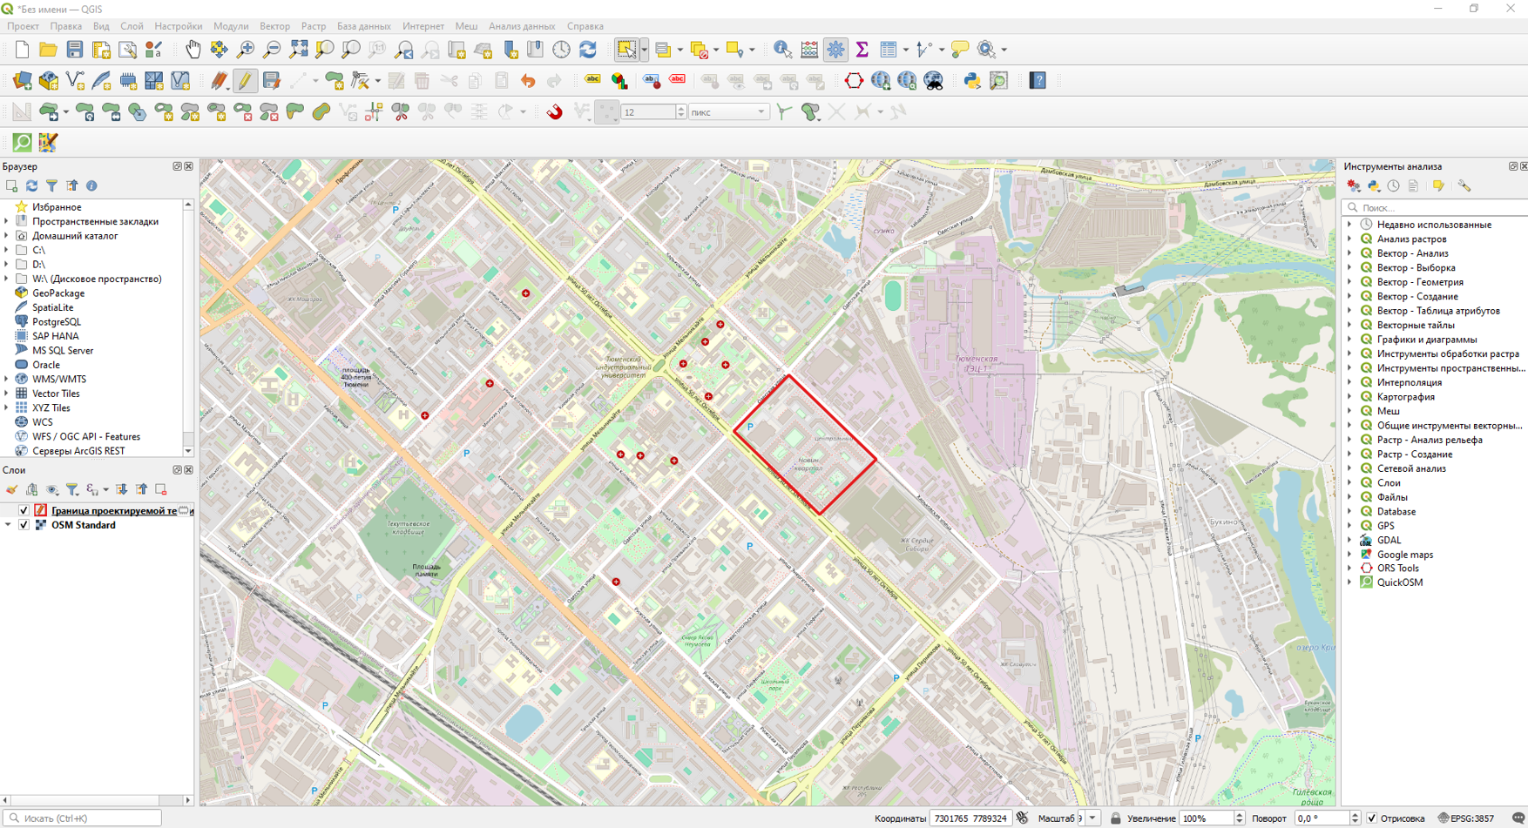Viewport: 1528px width, 828px height.
Task: Hide the OSM Standard layer
Action: pos(24,525)
